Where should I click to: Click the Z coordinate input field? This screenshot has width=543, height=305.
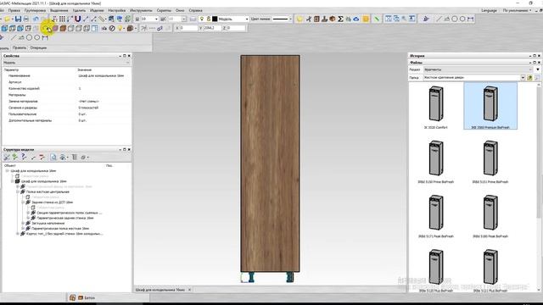[x=236, y=28]
